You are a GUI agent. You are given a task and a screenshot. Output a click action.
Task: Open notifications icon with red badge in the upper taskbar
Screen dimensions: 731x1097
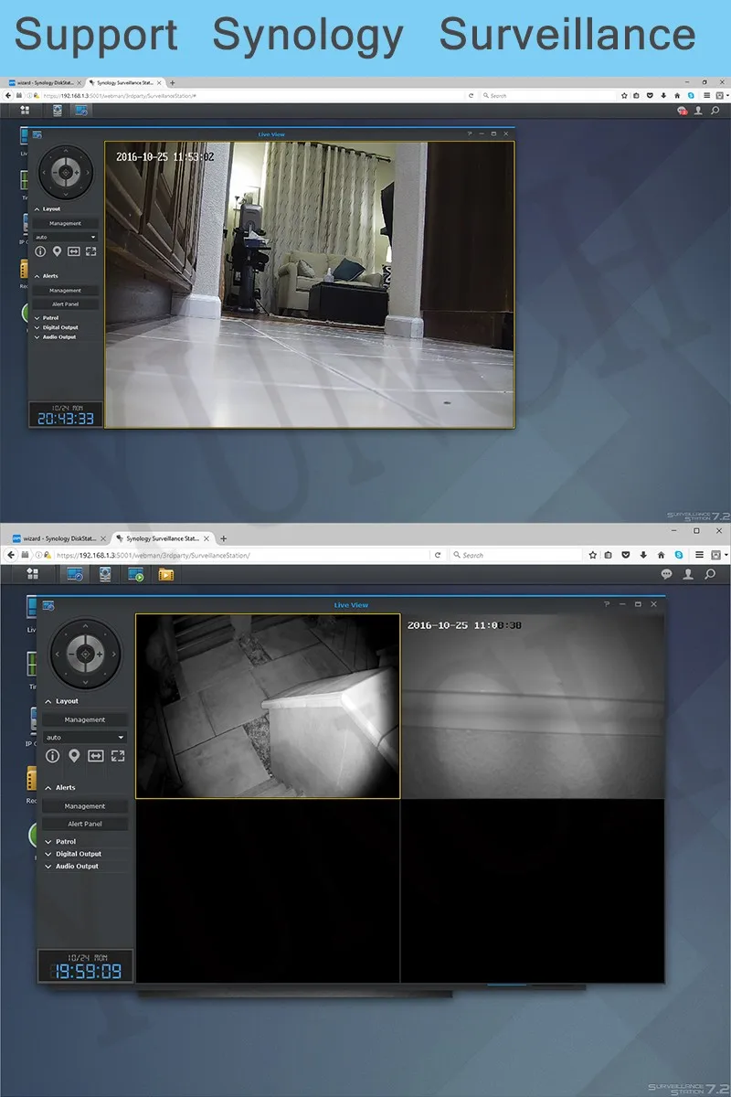coord(682,111)
